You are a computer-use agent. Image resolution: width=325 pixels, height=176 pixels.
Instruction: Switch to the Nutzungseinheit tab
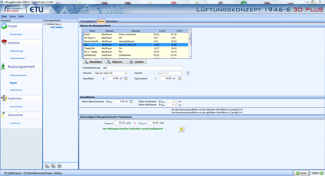point(88,21)
